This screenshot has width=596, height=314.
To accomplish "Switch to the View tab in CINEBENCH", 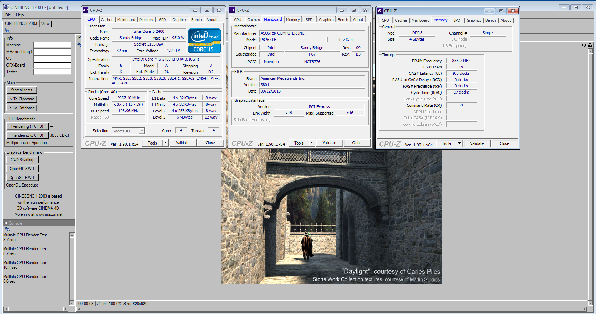I will [x=46, y=24].
